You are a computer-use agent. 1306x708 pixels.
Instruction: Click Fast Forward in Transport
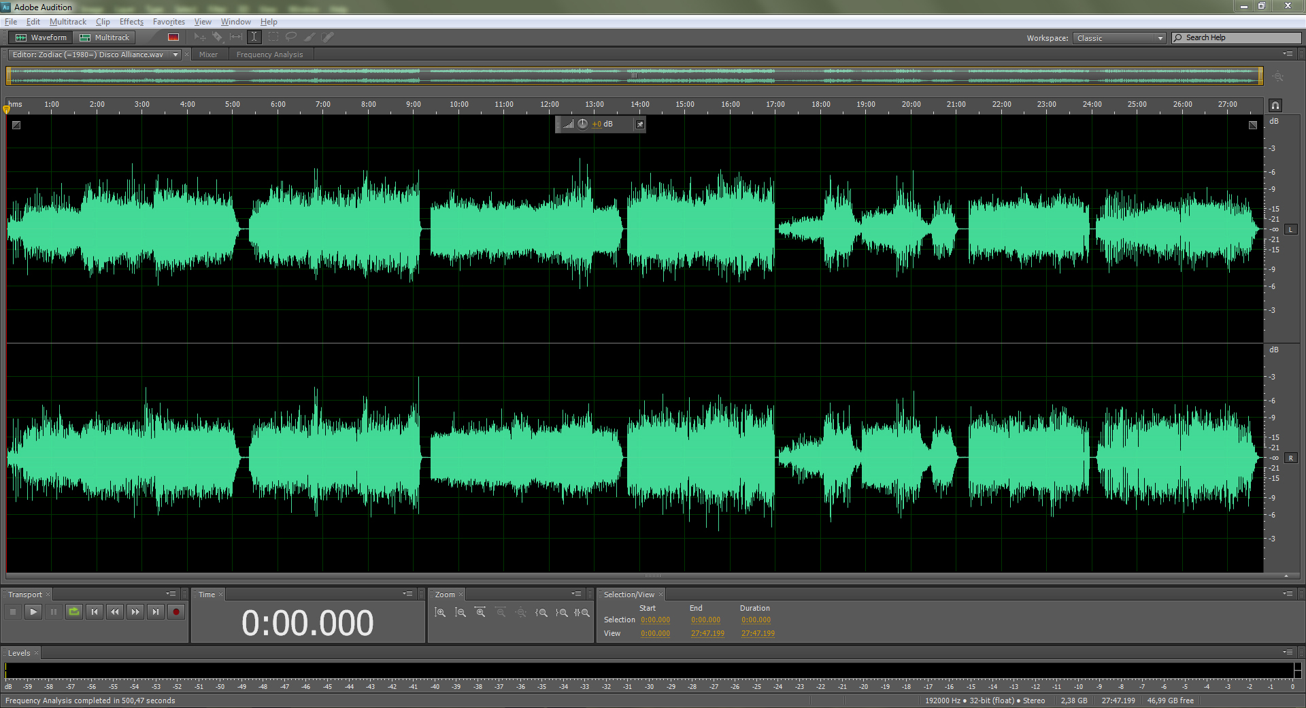(135, 612)
